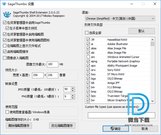Select the ST Micro RAW row text
Viewport: 161px width, 135px height.
pos(116,74)
